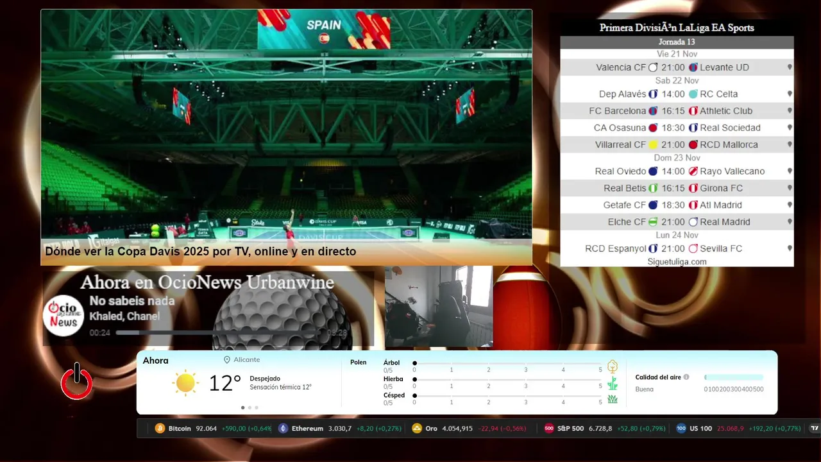The width and height of the screenshot is (821, 462).
Task: Click the S&P 500 badge icon
Action: (x=549, y=428)
